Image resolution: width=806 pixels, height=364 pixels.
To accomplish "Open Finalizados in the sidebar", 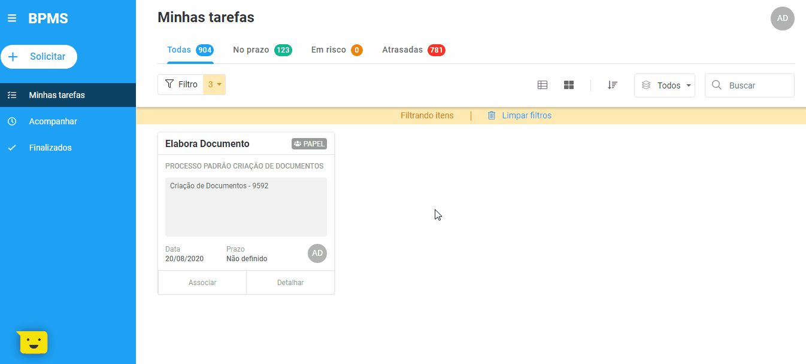I will point(68,148).
